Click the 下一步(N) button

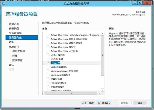coord(104,103)
